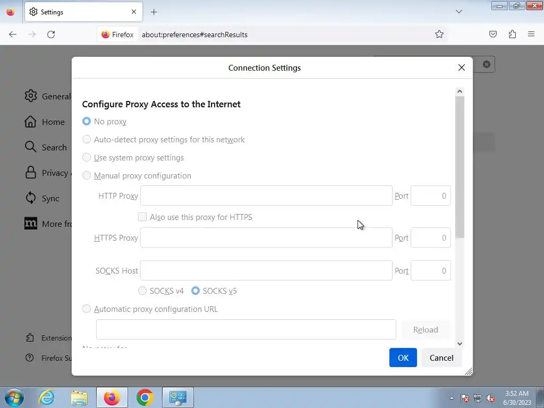Open the list all tabs chevron
The width and height of the screenshot is (544, 408).
click(x=459, y=12)
